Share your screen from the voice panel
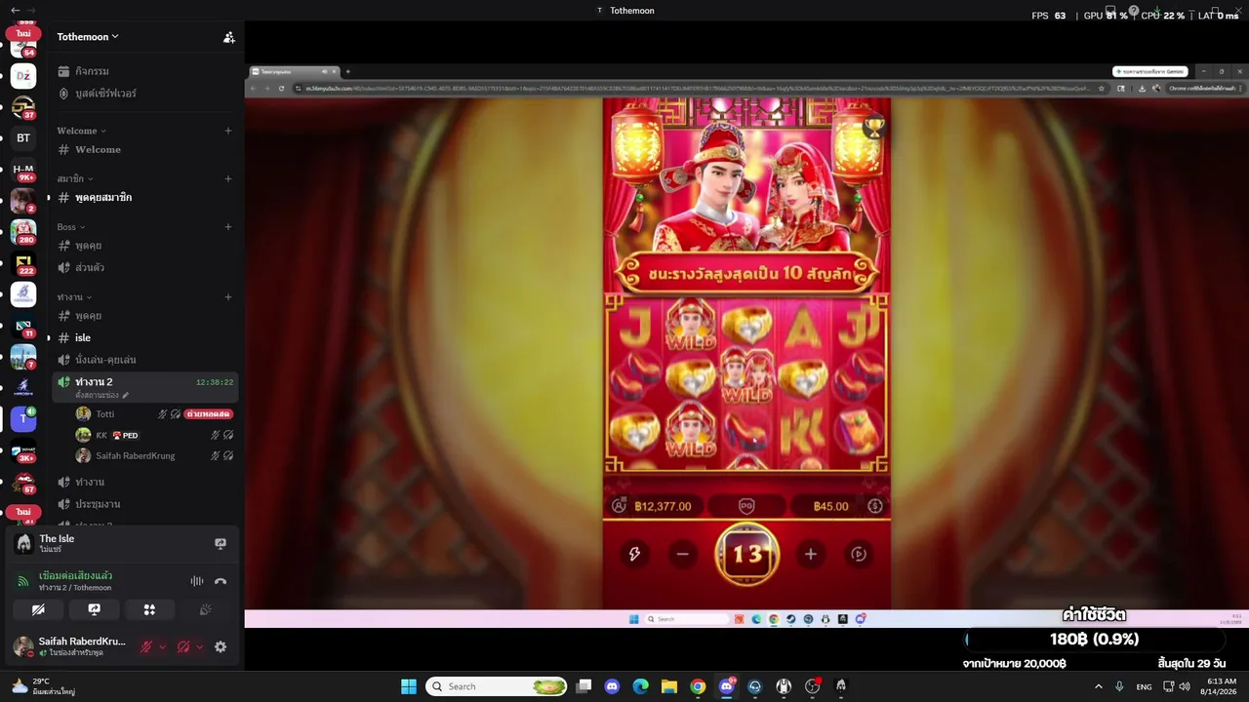The height and width of the screenshot is (702, 1249). 94,609
